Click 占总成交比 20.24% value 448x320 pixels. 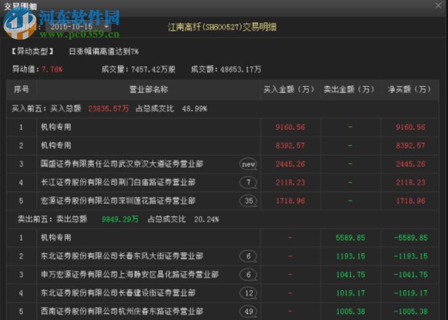tap(206, 219)
